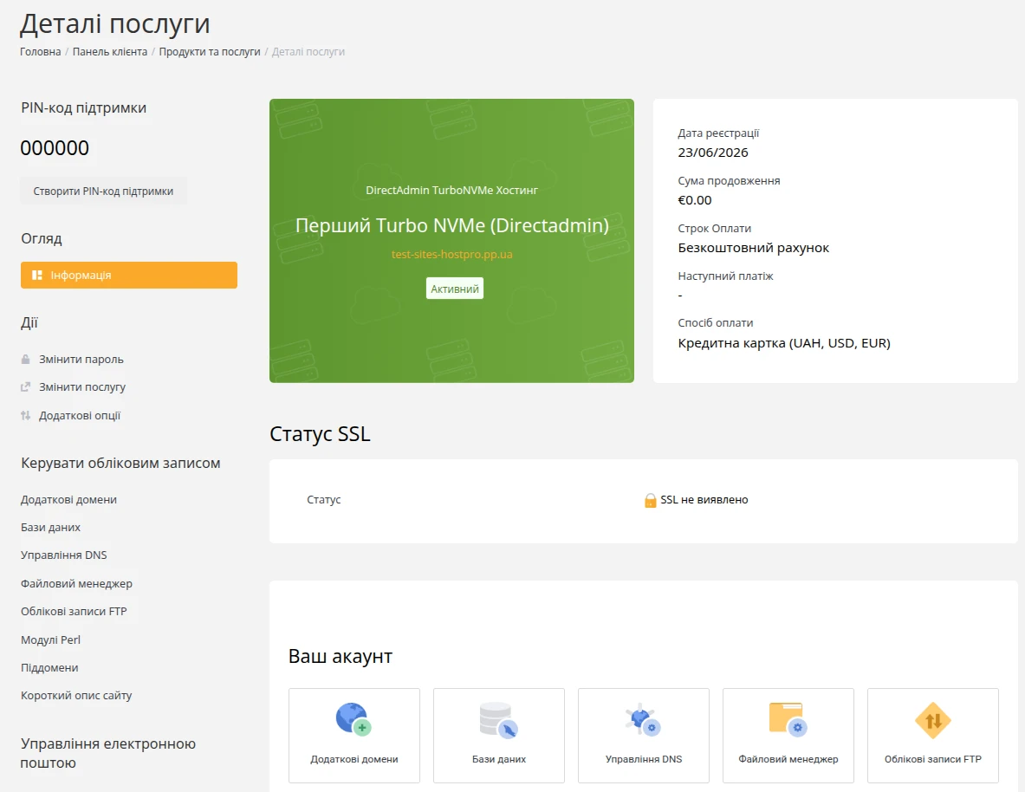Open Змінити пароль action
The height and width of the screenshot is (792, 1025).
[81, 359]
